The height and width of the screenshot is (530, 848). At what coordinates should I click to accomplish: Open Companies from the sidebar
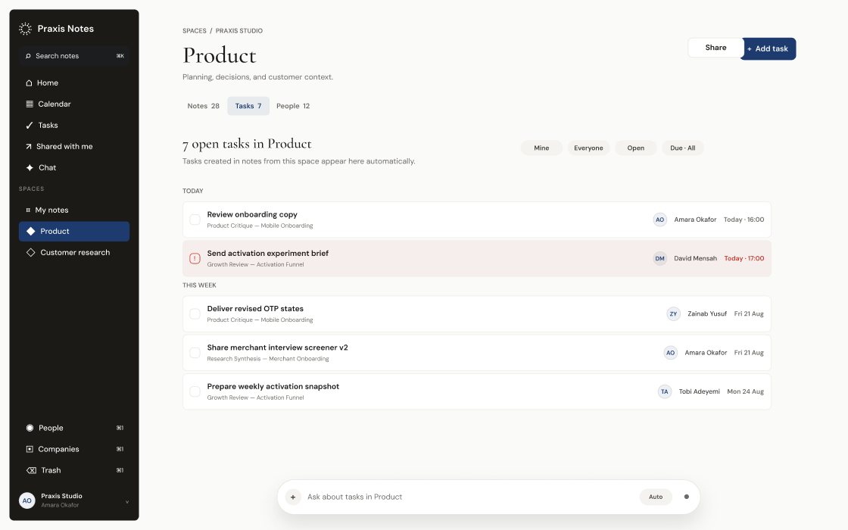74,449
